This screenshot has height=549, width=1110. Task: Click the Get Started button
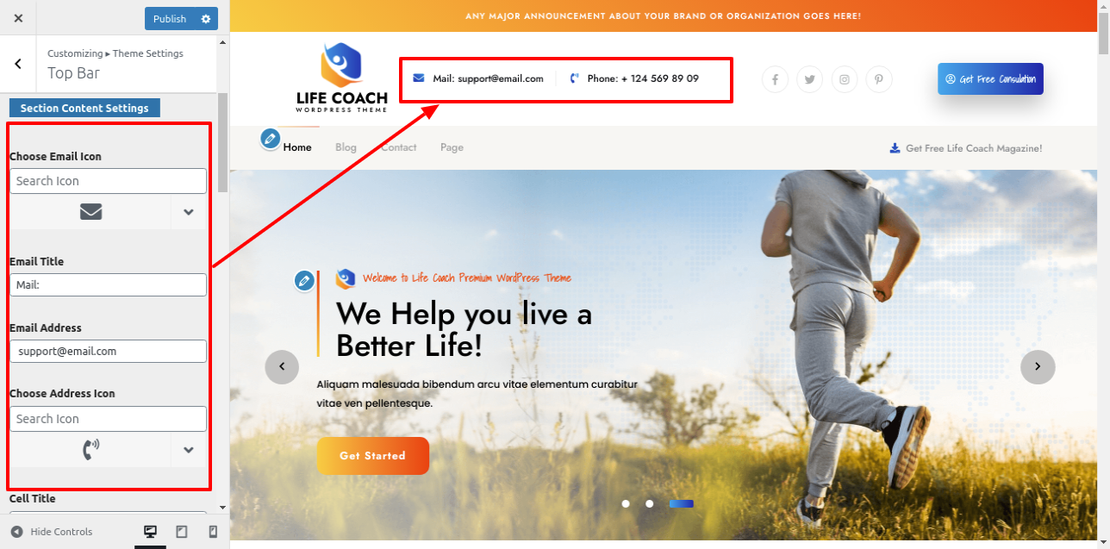[372, 456]
